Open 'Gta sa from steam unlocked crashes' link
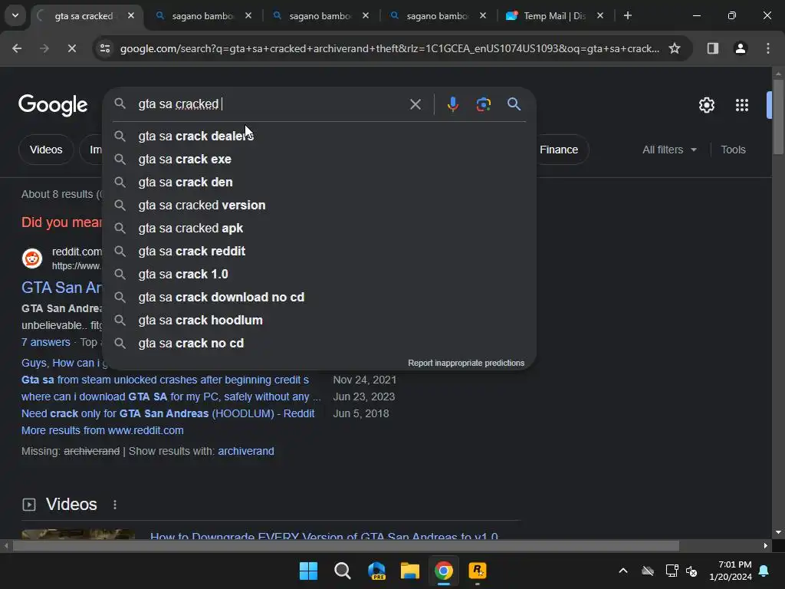785x589 pixels. click(166, 380)
